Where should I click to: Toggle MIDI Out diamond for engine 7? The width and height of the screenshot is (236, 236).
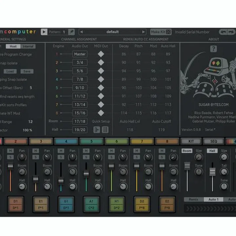pos(101,105)
